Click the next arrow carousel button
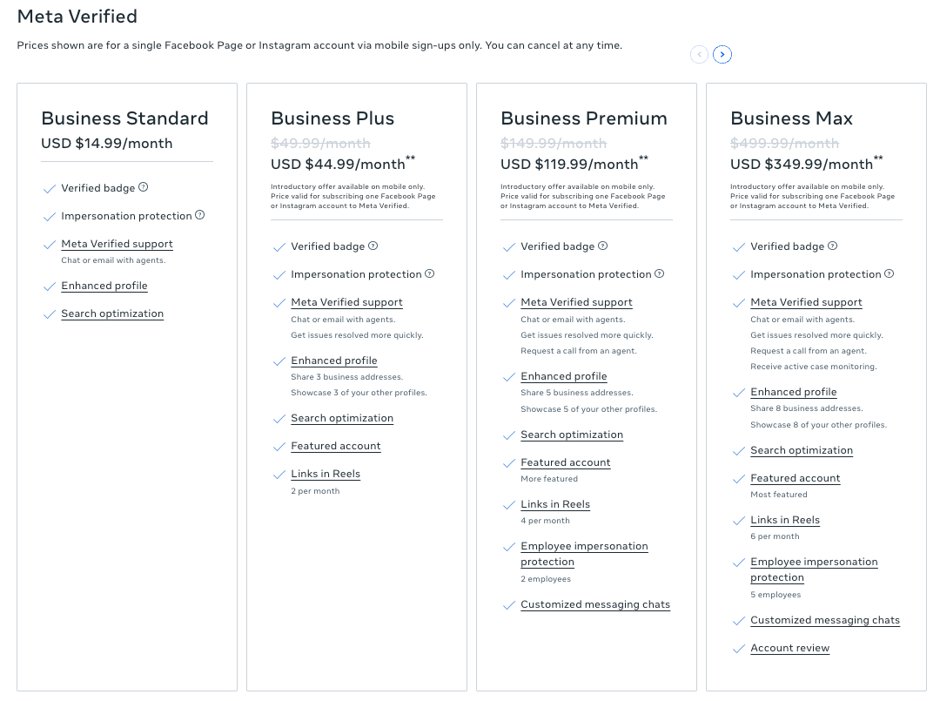 [722, 55]
